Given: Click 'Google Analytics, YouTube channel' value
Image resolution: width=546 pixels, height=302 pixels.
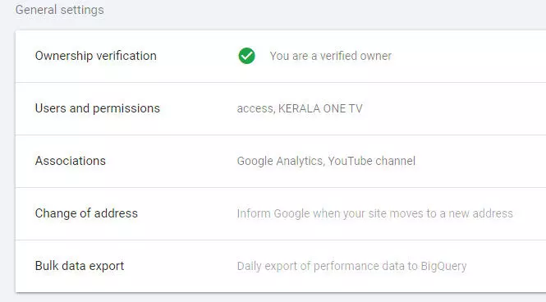Looking at the screenshot, I should click(x=326, y=161).
